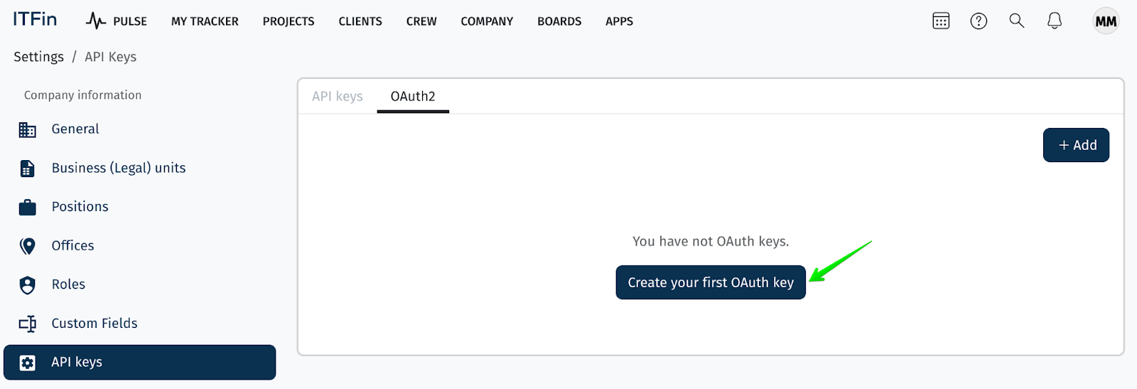Click the help question mark icon
Image resolution: width=1137 pixels, height=389 pixels.
(x=979, y=21)
